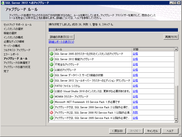Screen dimensions: 182x137
Task: Click green check icon for フェールオーバー クラスター edition rule
Action: [x=52, y=80]
